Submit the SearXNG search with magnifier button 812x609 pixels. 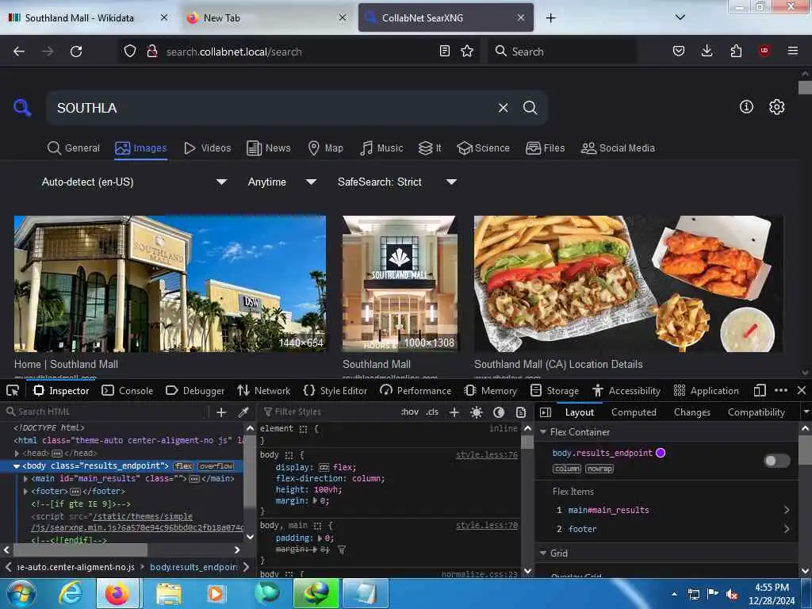coord(530,108)
